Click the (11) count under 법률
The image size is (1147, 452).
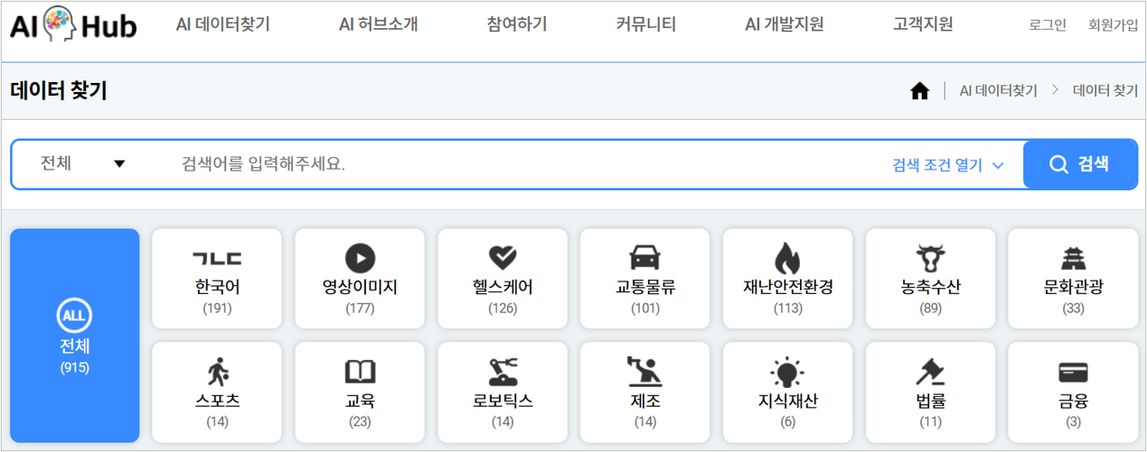(930, 421)
